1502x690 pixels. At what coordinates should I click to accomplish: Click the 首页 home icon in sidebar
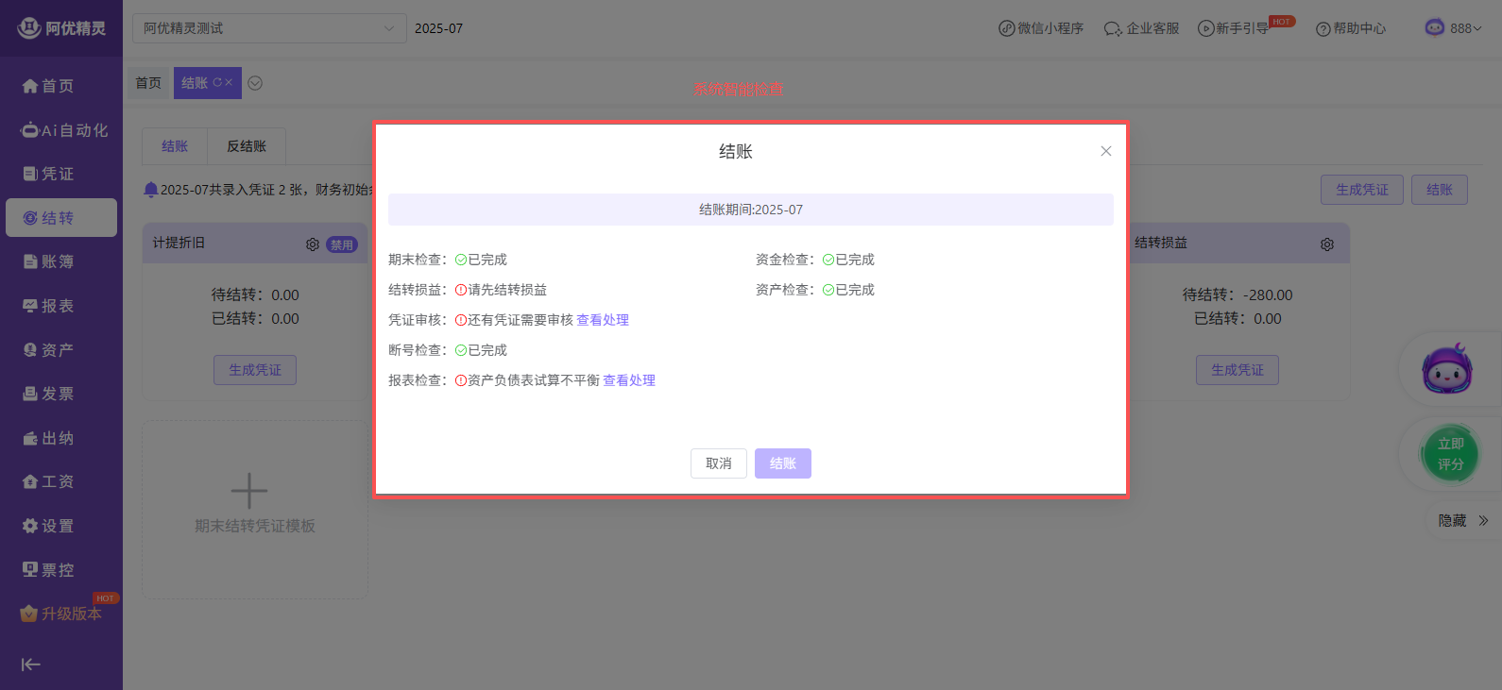(x=30, y=86)
